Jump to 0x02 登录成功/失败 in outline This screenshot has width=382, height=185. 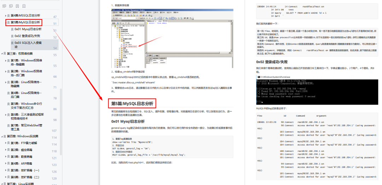pyautogui.click(x=27, y=36)
